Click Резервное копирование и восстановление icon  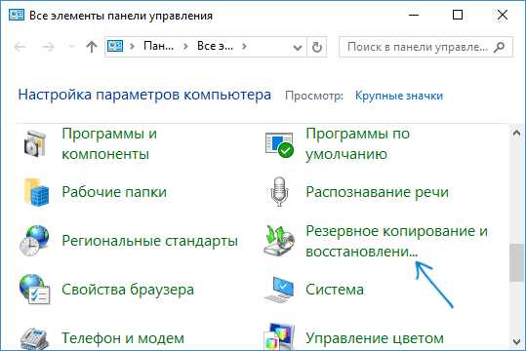pos(279,241)
